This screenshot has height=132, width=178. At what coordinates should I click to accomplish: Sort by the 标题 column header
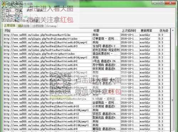tap(106, 31)
